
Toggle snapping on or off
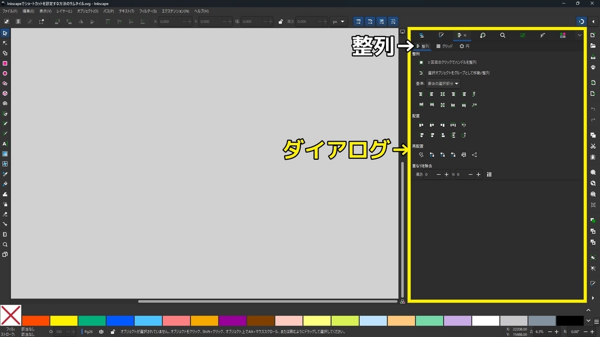pyautogui.click(x=581, y=21)
